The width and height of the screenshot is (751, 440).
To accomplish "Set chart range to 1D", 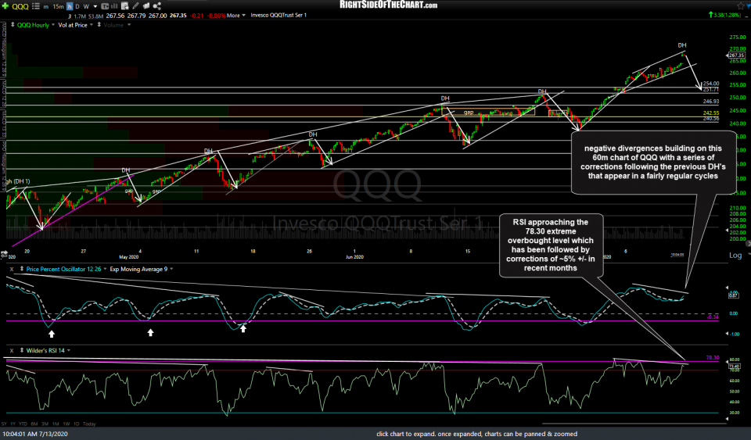I will coord(76,424).
